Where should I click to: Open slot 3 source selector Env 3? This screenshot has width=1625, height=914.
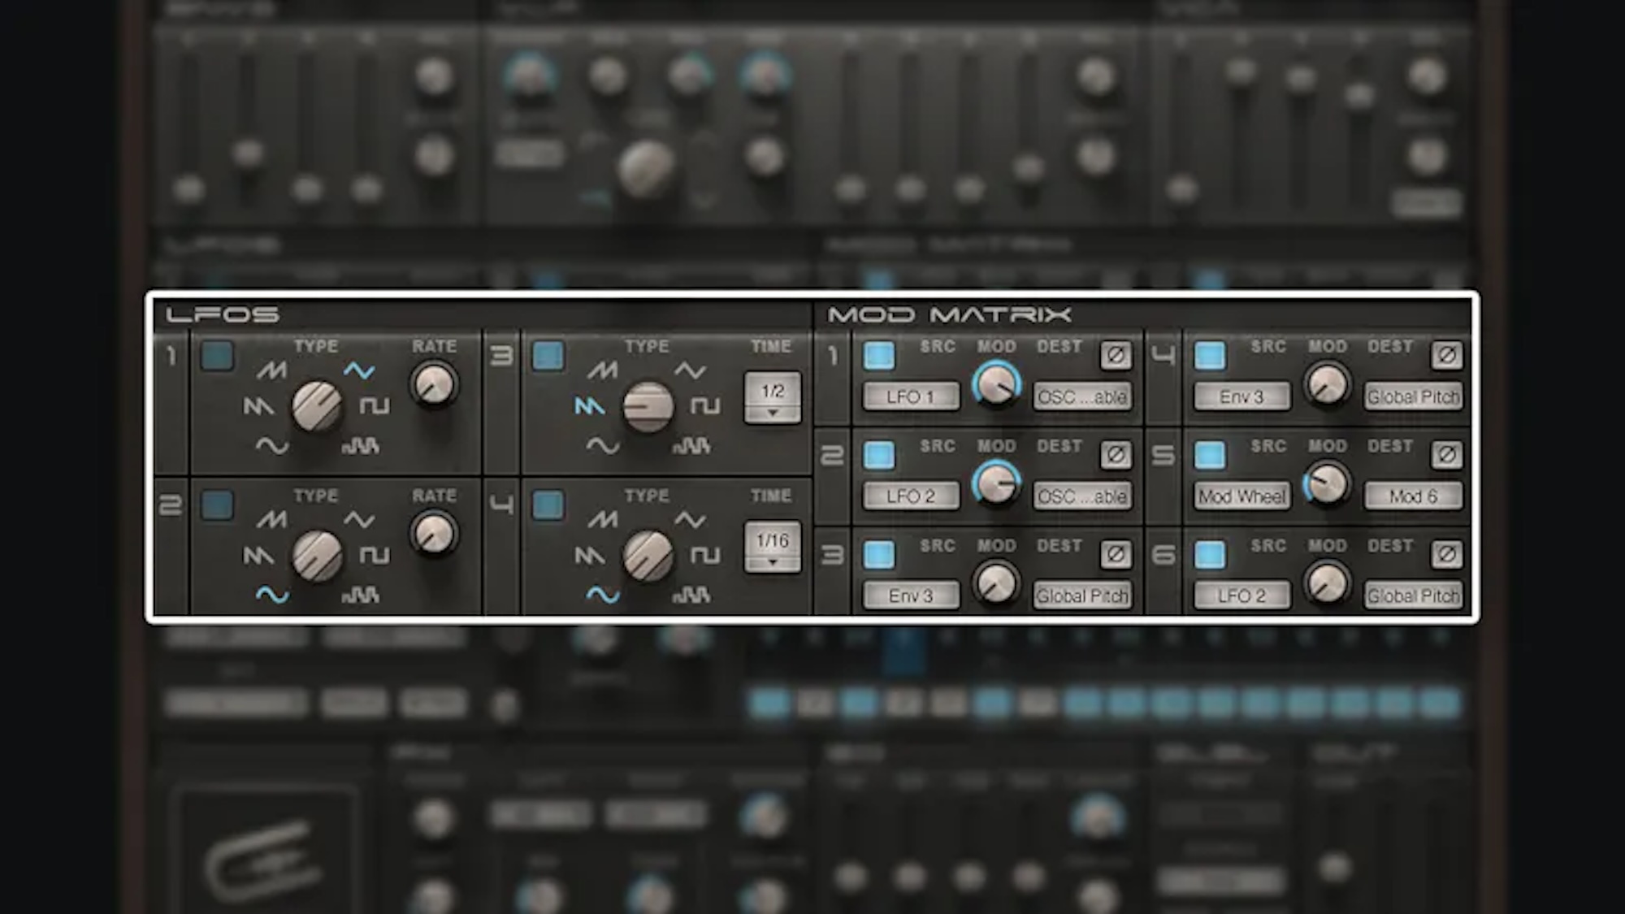(x=911, y=596)
